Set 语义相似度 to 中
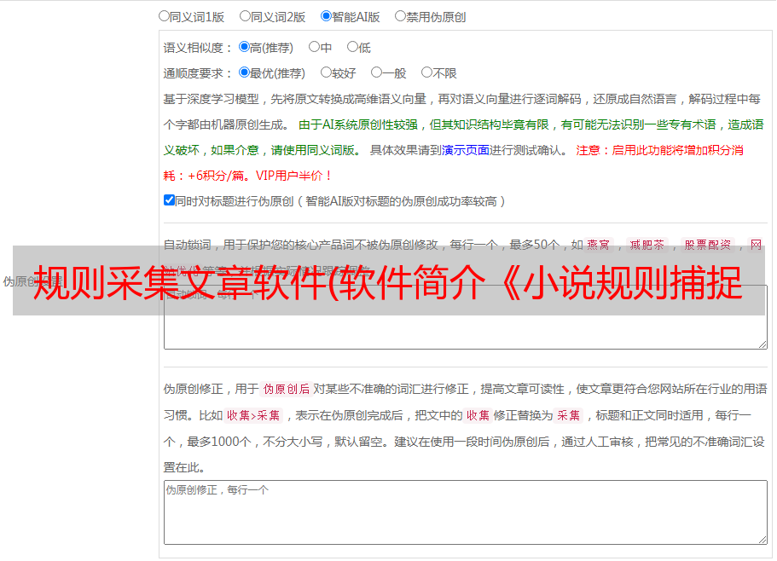 (314, 47)
